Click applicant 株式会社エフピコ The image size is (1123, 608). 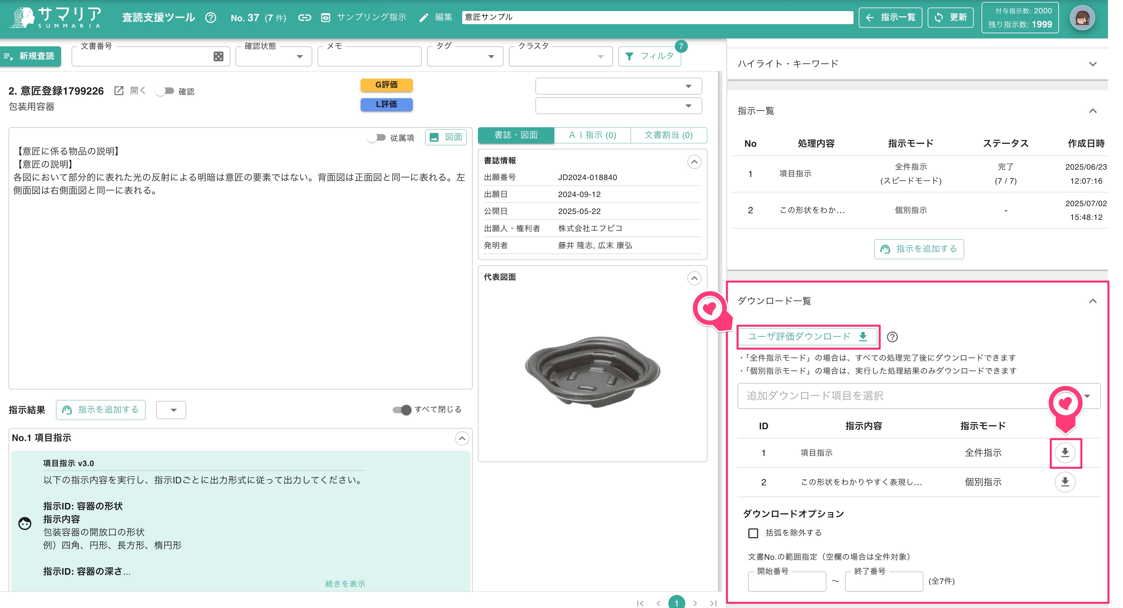[x=590, y=229]
